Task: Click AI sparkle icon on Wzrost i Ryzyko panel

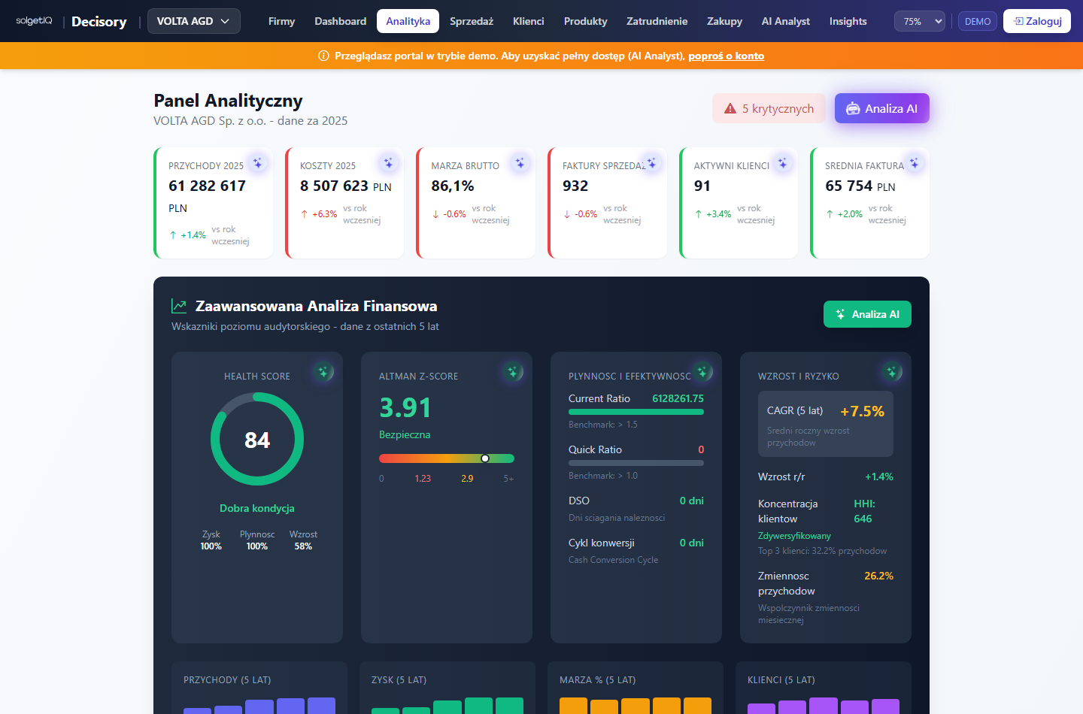Action: [892, 371]
